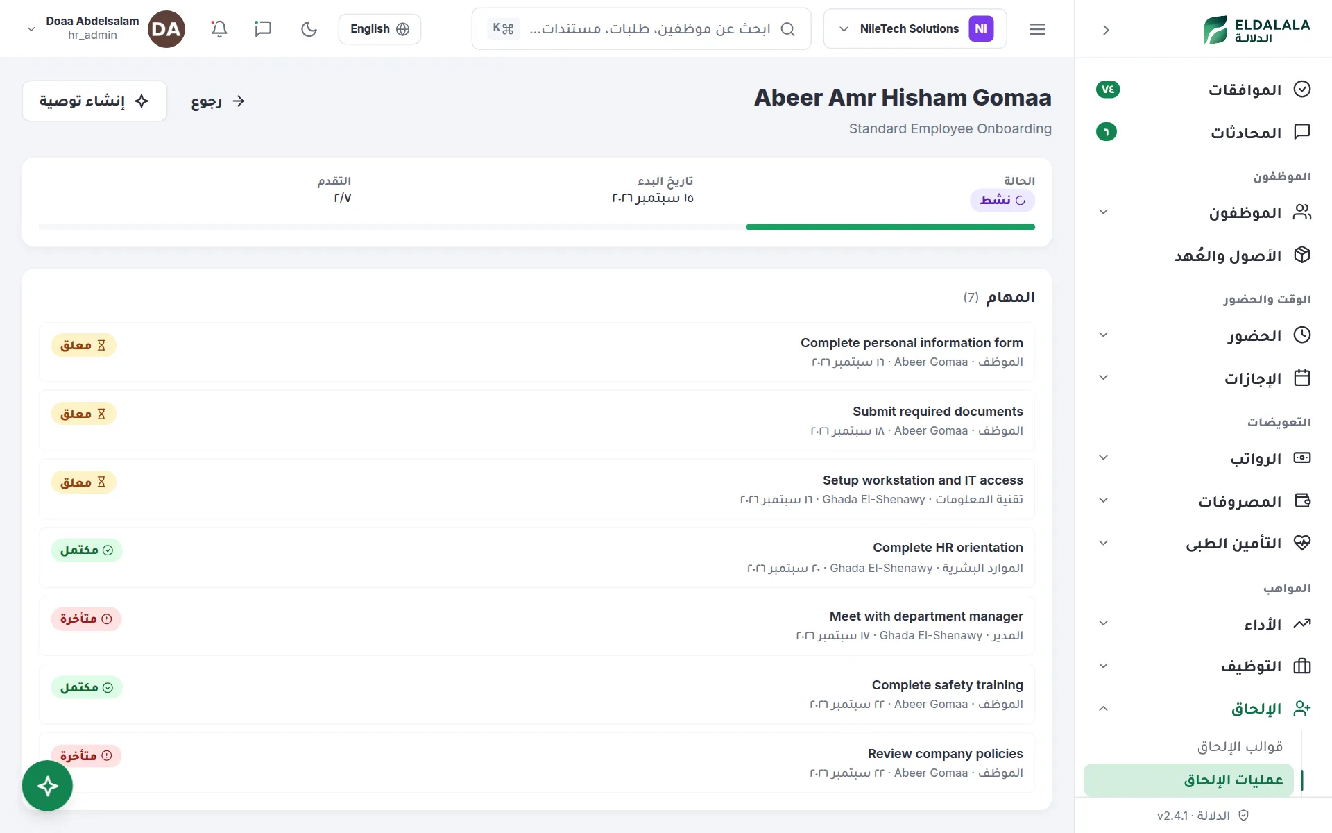This screenshot has width=1332, height=833.
Task: Click the ELDALALA logo
Action: (1256, 29)
